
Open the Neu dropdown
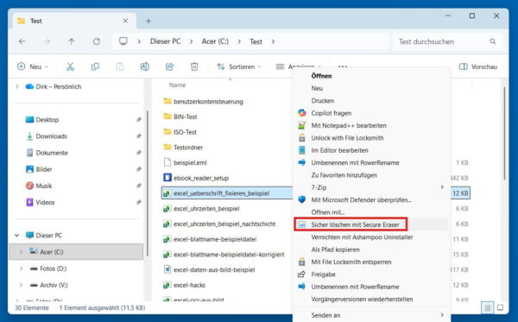[33, 66]
